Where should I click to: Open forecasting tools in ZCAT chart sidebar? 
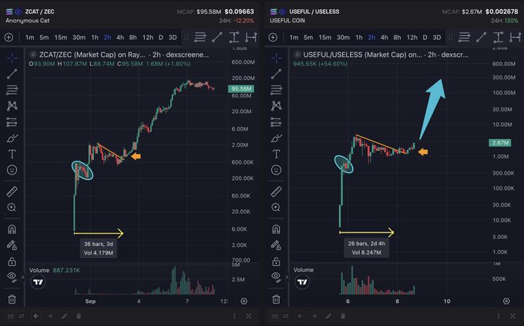pyautogui.click(x=12, y=122)
